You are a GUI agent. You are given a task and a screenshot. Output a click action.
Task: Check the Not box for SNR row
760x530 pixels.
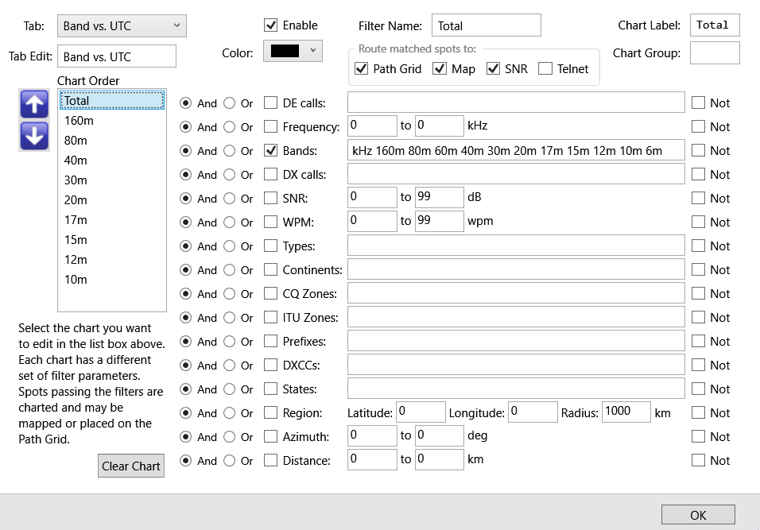pyautogui.click(x=698, y=198)
